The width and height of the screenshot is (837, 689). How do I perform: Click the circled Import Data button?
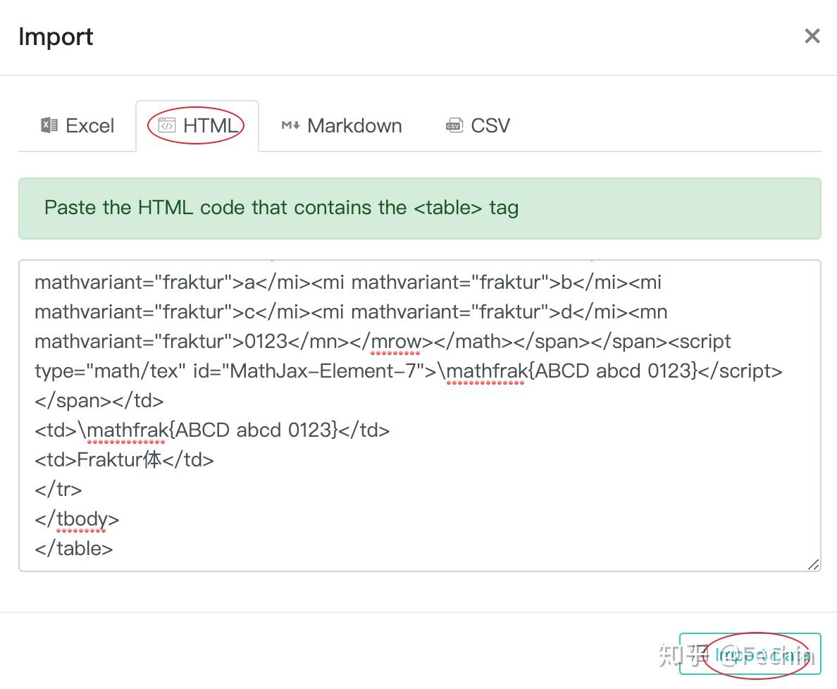point(750,654)
